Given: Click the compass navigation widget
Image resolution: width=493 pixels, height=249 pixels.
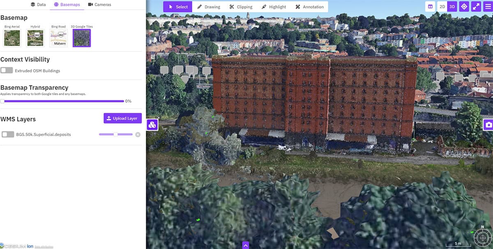Looking at the screenshot, I should pos(481,237).
